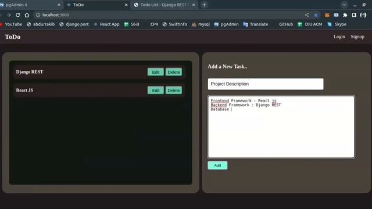
Task: Click the Add a New Task.. heading
Action: click(x=227, y=67)
